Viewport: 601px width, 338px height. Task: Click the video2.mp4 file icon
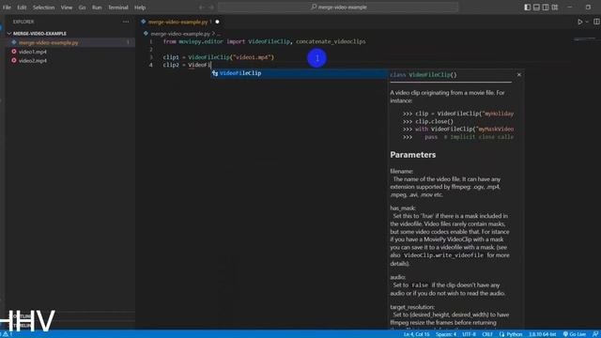pyautogui.click(x=14, y=60)
